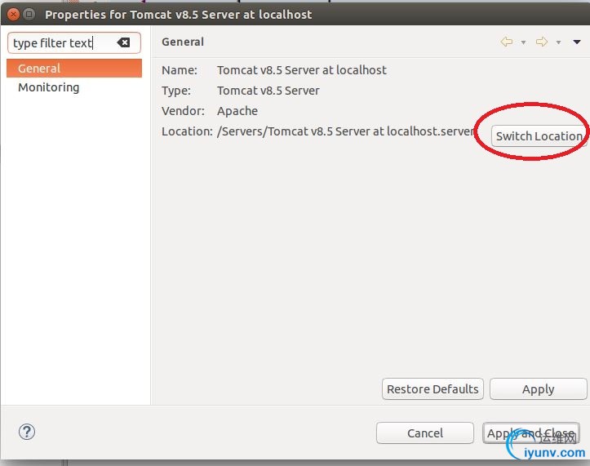The width and height of the screenshot is (590, 466).
Task: Open the forward history dropdown arrow
Action: coord(558,42)
